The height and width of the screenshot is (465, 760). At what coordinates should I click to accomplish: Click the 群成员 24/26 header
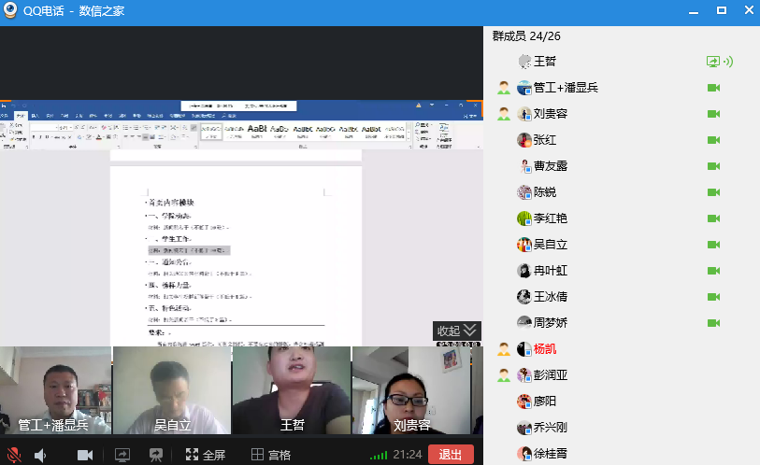(x=526, y=36)
